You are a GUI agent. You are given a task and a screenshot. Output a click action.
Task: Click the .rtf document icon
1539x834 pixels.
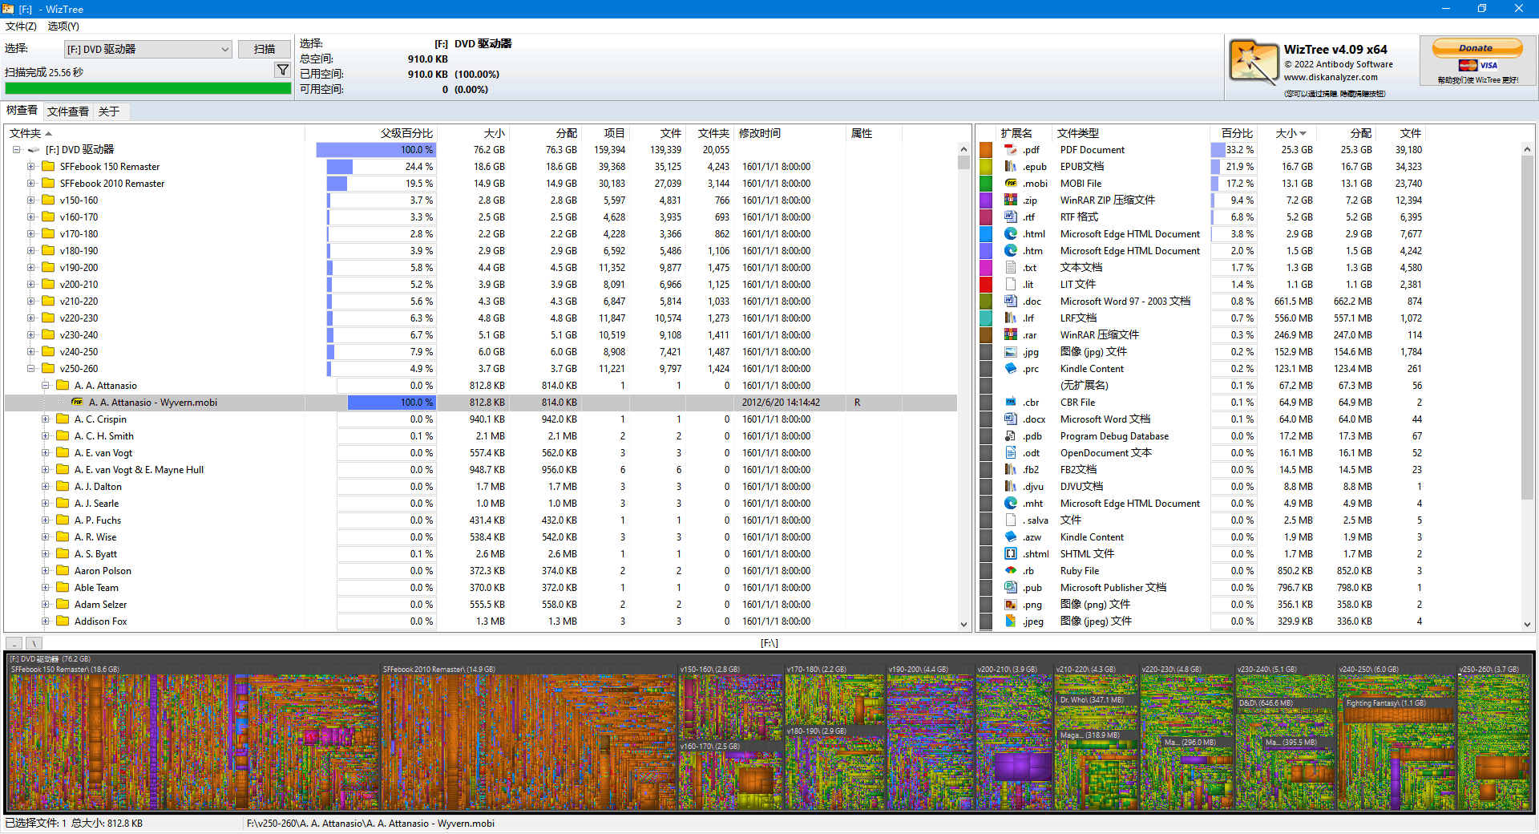(x=1011, y=217)
